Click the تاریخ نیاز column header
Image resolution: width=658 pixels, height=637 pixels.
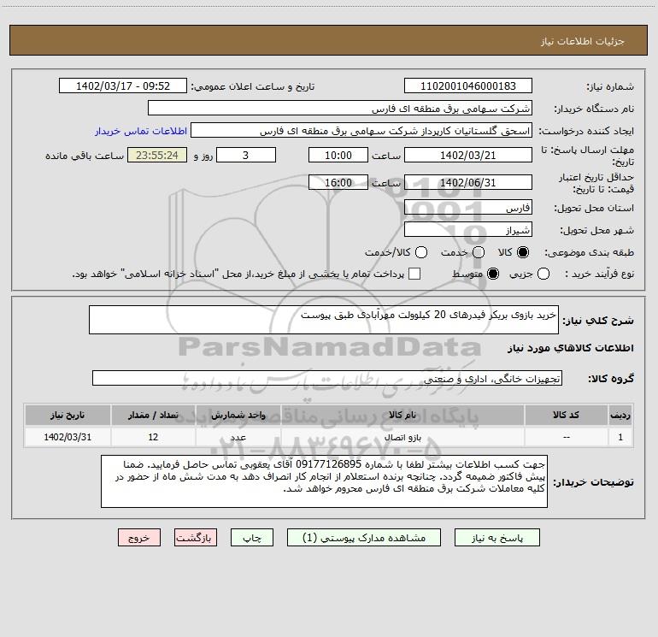coord(68,416)
